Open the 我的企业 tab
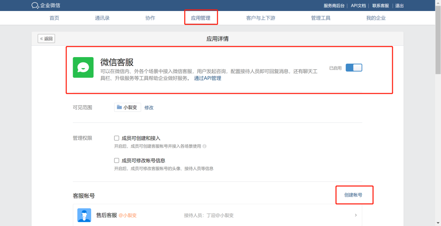 coord(376,18)
